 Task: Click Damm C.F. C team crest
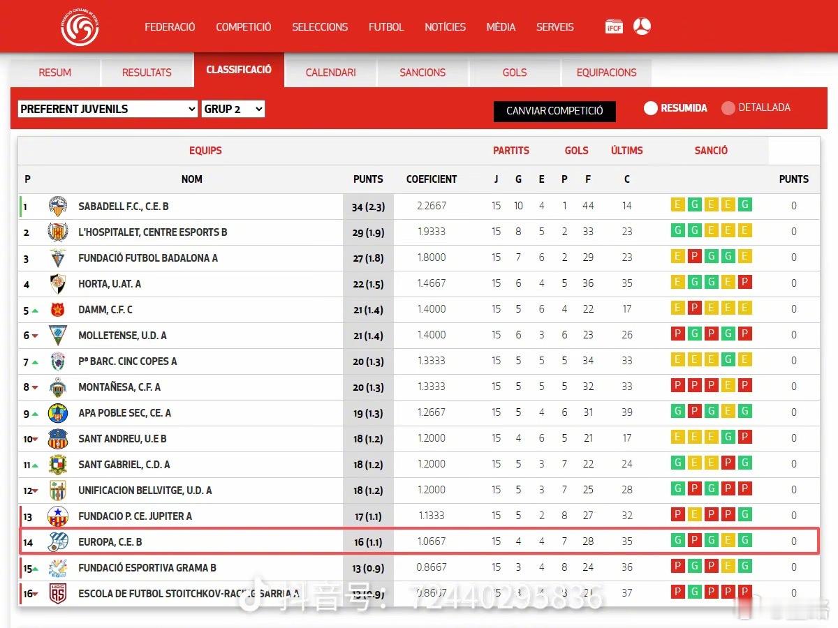coord(58,309)
